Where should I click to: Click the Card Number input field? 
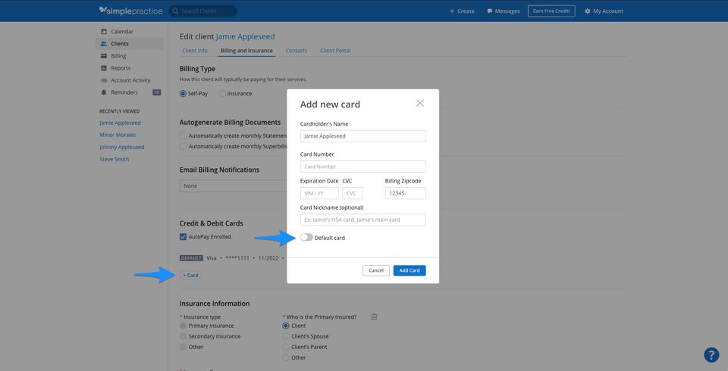[x=363, y=167]
